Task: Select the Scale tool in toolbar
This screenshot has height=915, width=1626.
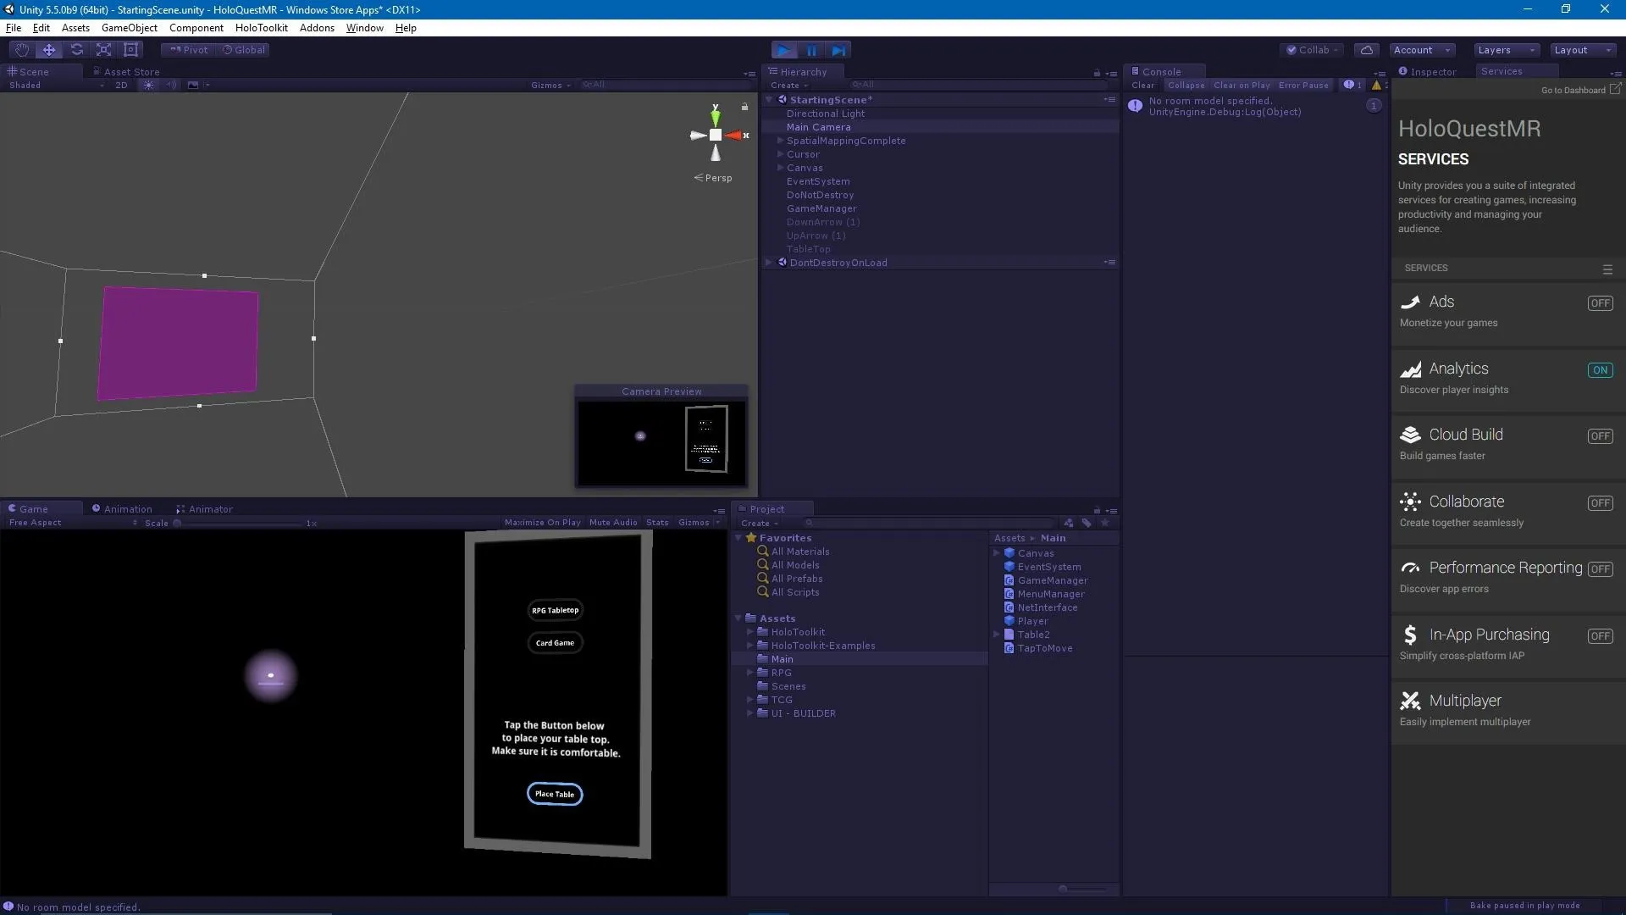Action: point(103,50)
